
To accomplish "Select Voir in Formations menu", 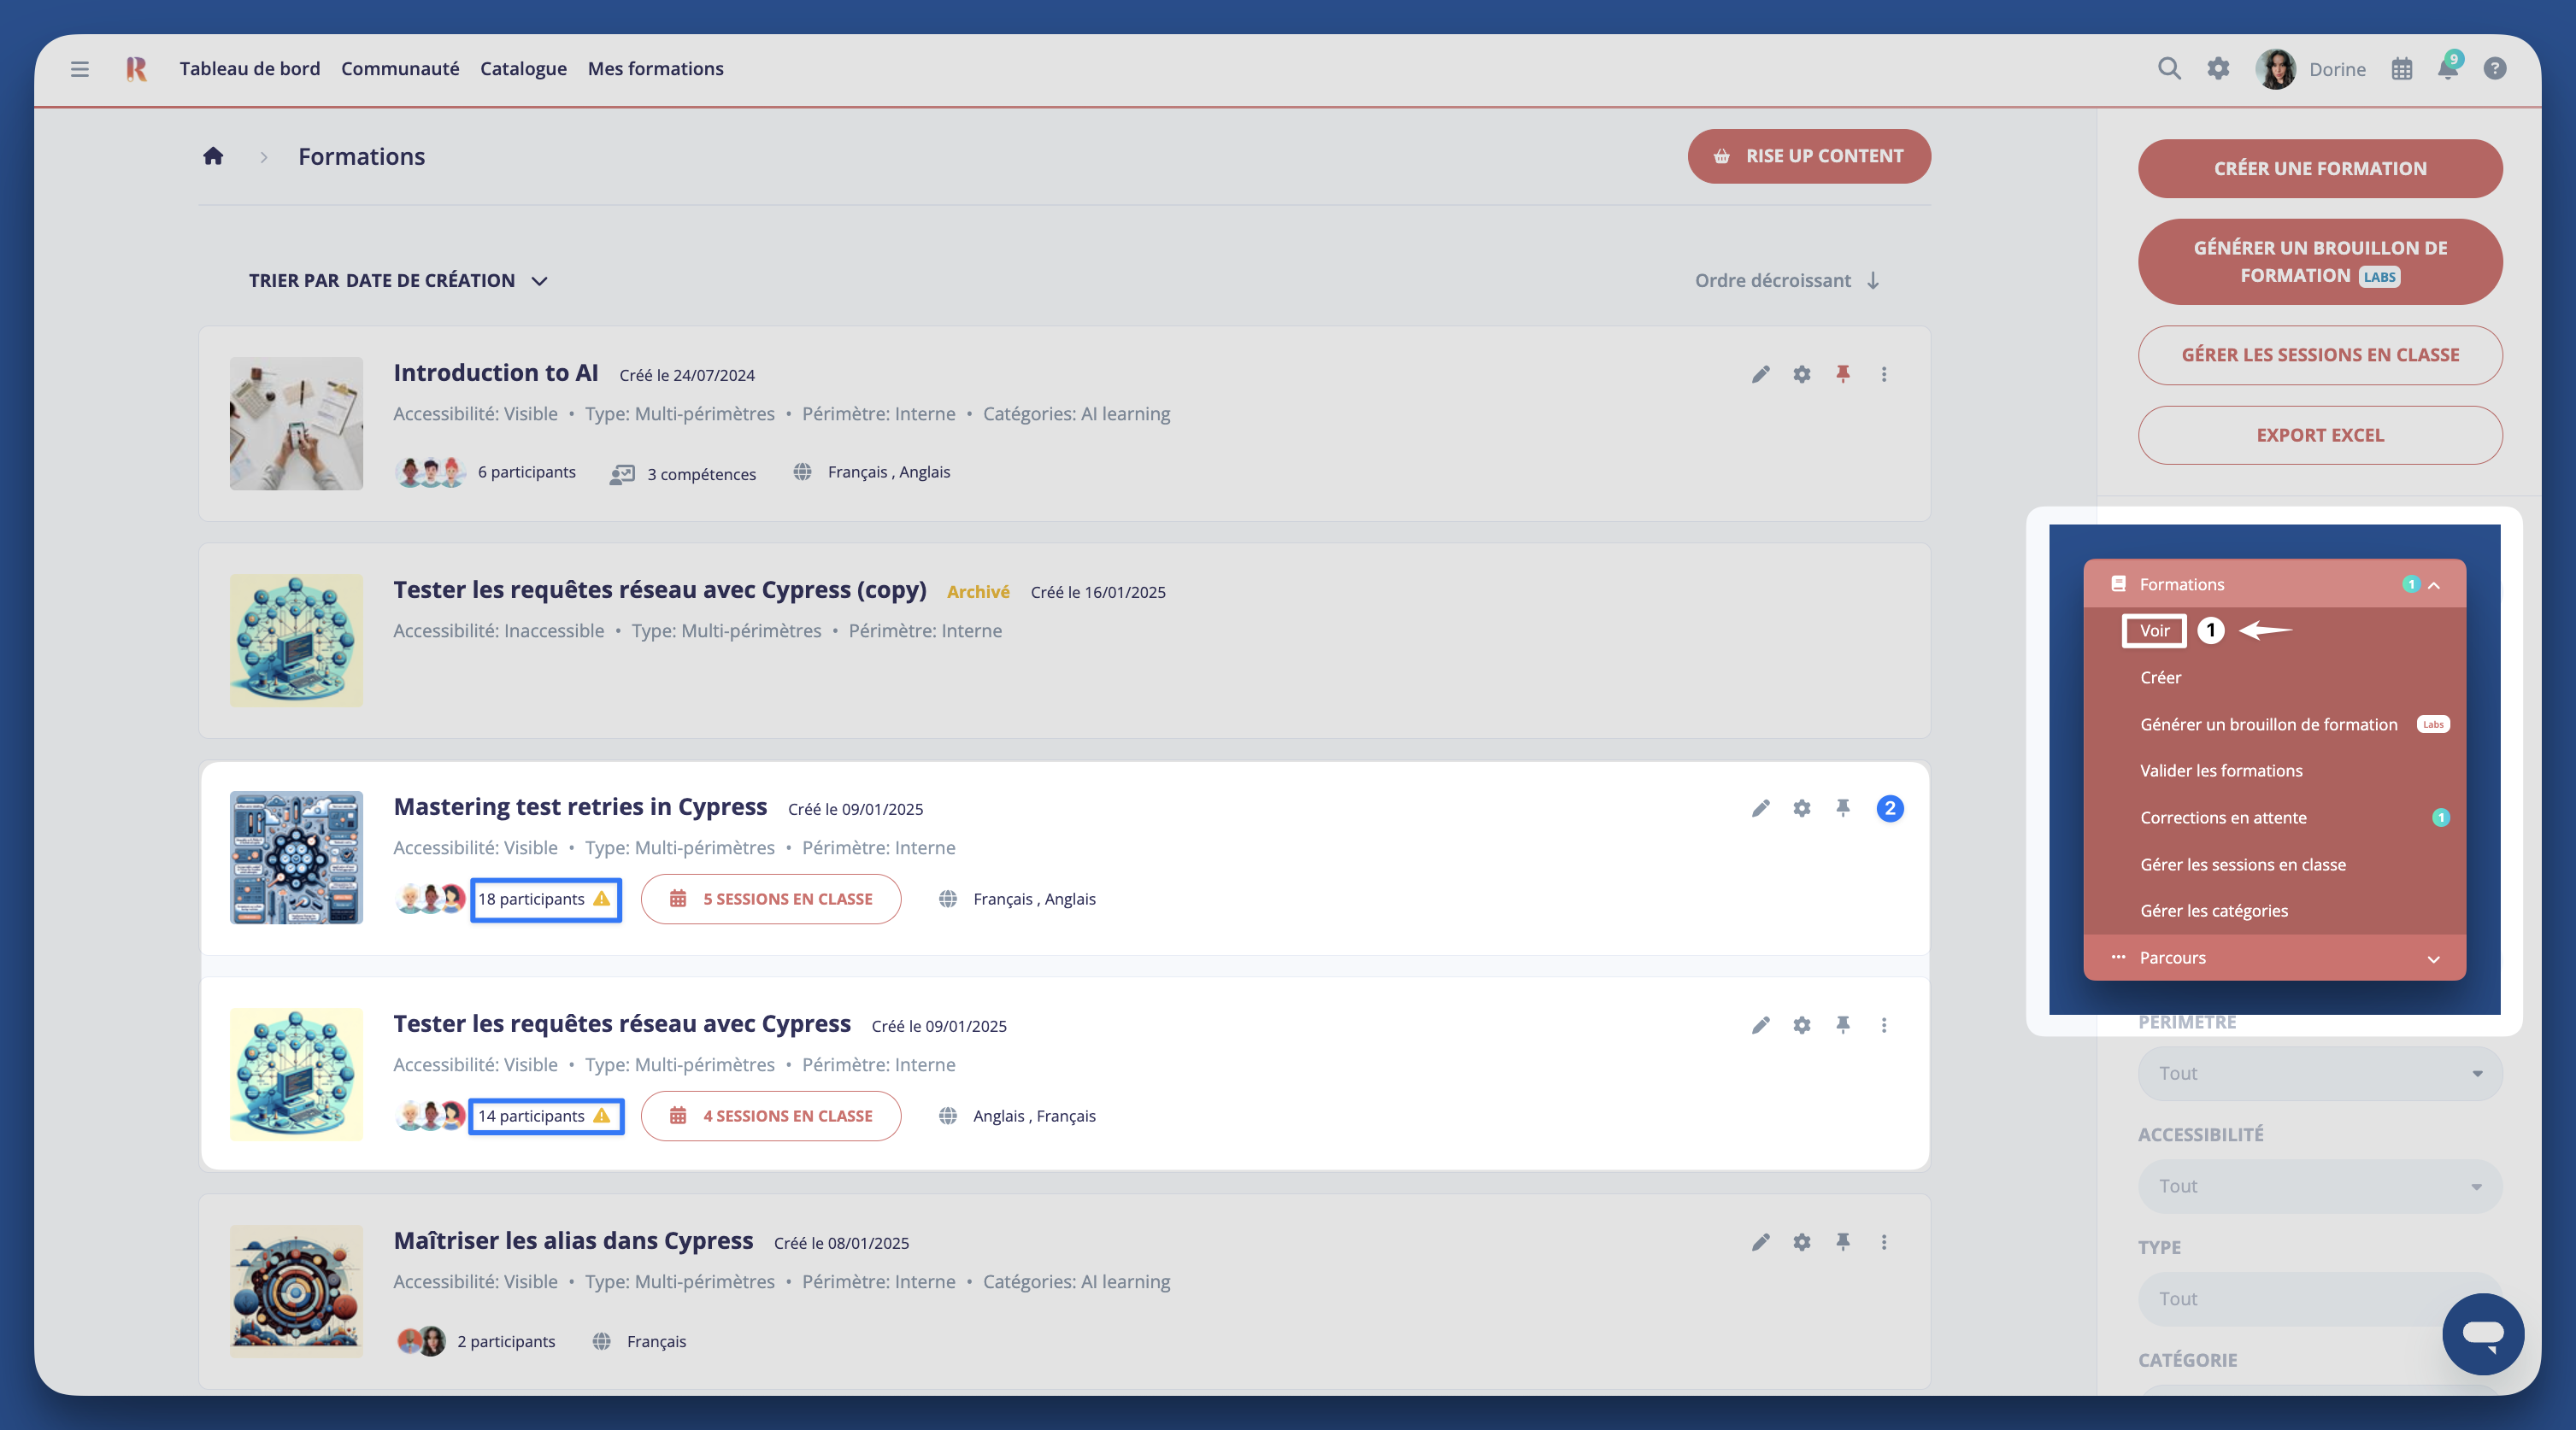I will (x=2154, y=630).
